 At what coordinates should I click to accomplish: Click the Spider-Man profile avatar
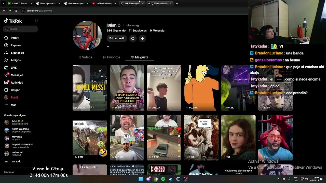(87, 35)
